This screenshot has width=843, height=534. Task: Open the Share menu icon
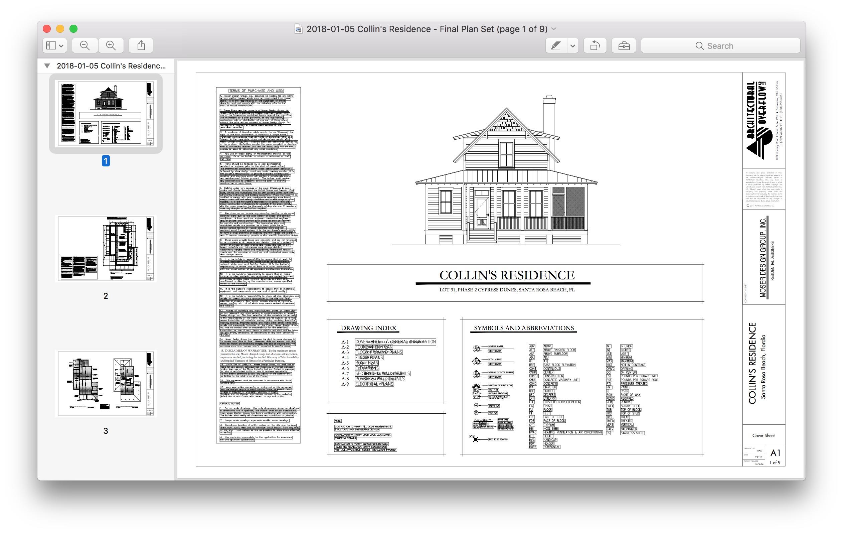[x=141, y=45]
